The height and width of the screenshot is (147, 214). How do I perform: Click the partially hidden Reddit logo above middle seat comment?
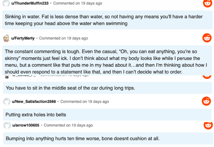[x=207, y=77]
